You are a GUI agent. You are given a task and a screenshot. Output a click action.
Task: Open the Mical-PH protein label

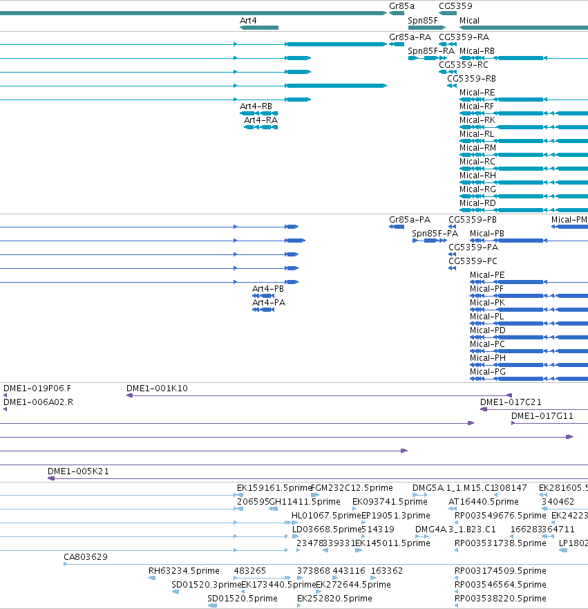[x=488, y=357]
